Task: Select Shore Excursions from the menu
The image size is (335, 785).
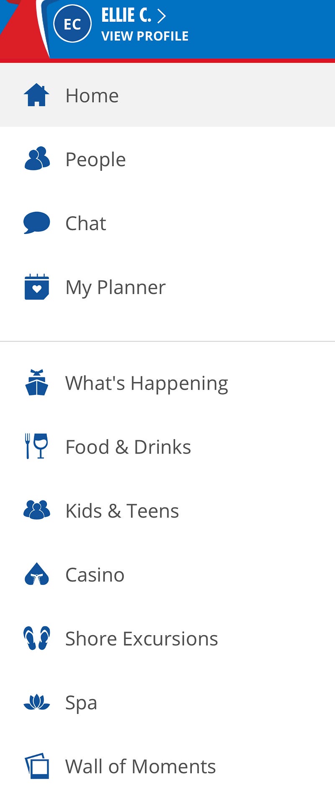Action: click(142, 639)
